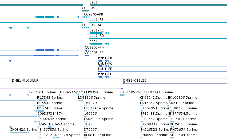Select the LD28463.3prime EST label
The height and width of the screenshot is (139, 227).
coord(61,124)
